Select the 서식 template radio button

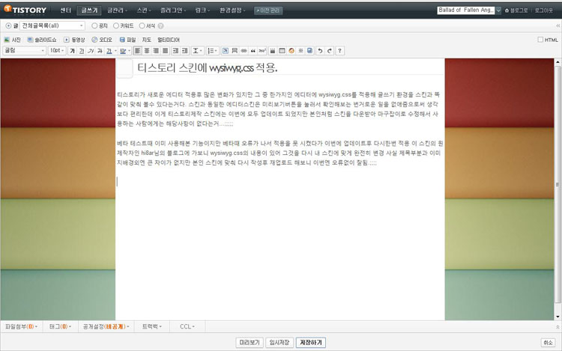[x=142, y=25]
